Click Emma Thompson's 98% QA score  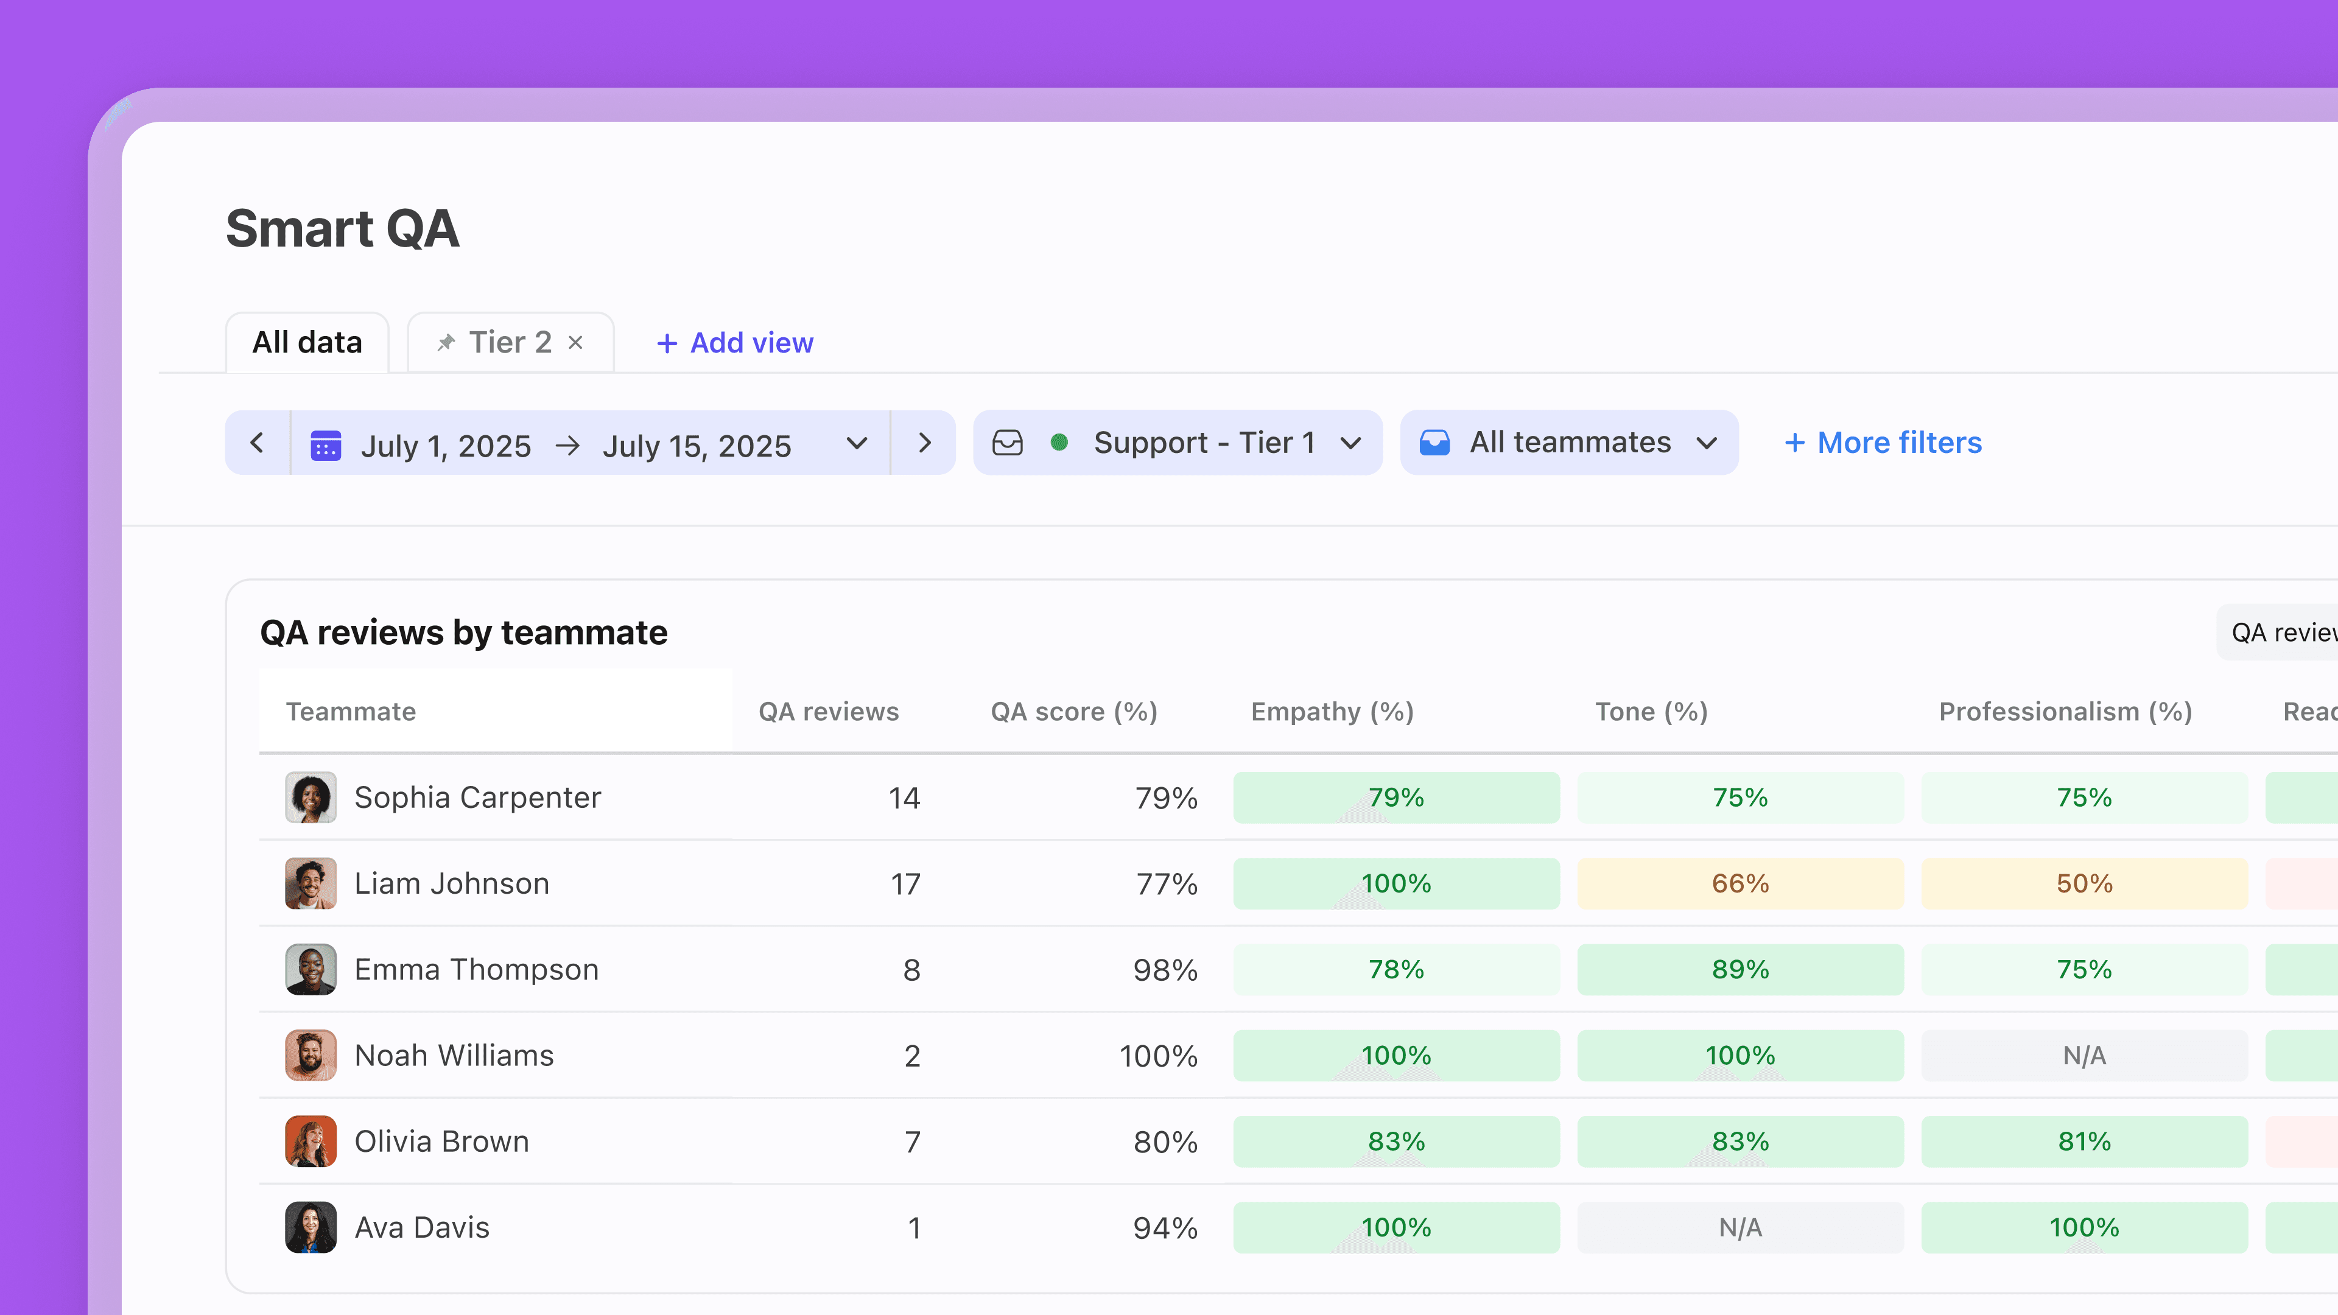point(1165,970)
